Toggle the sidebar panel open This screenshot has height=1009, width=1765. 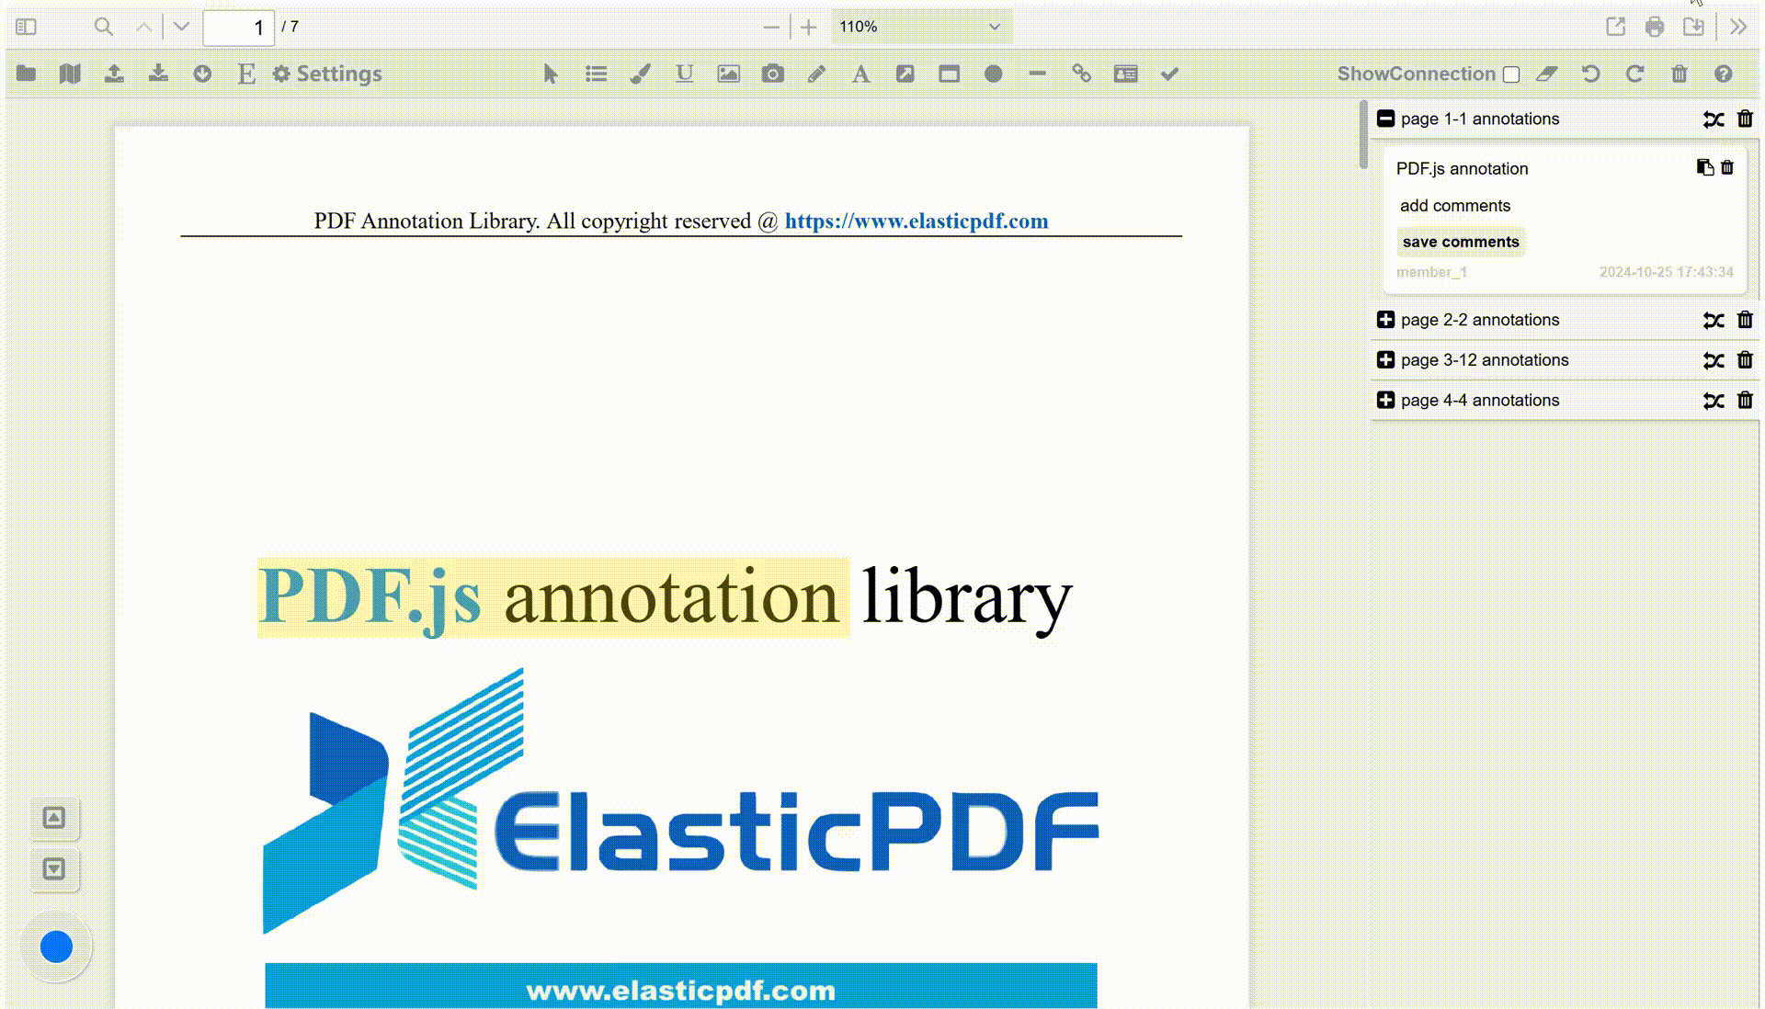pos(26,27)
